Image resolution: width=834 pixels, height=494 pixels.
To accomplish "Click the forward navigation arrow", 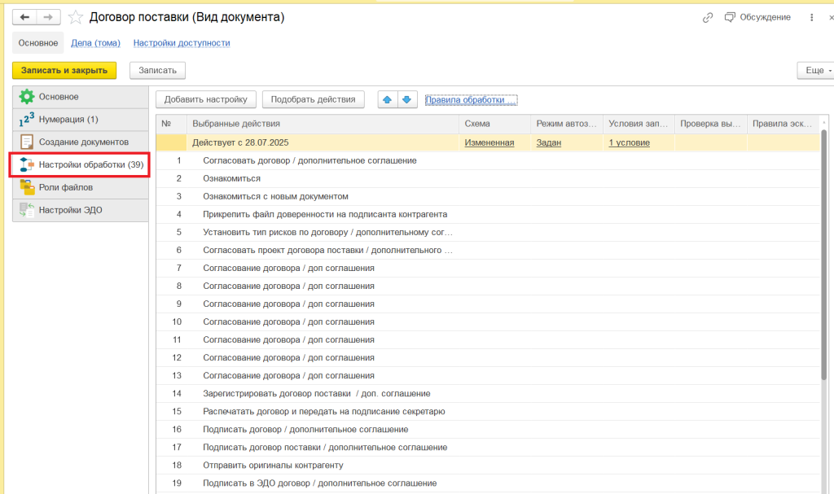I will coord(49,17).
